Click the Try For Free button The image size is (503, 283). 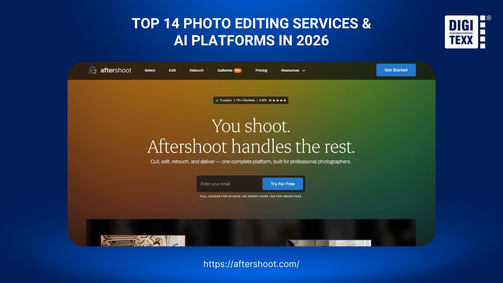click(x=283, y=184)
